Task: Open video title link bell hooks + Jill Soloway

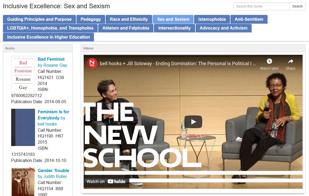Action: 178,63
